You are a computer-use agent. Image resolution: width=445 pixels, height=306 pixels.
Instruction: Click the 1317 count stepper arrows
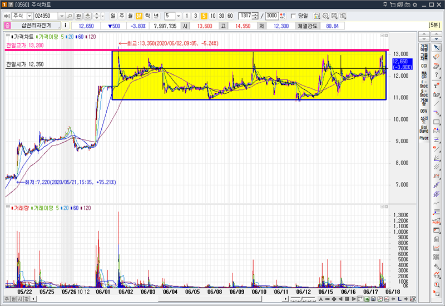[256, 16]
